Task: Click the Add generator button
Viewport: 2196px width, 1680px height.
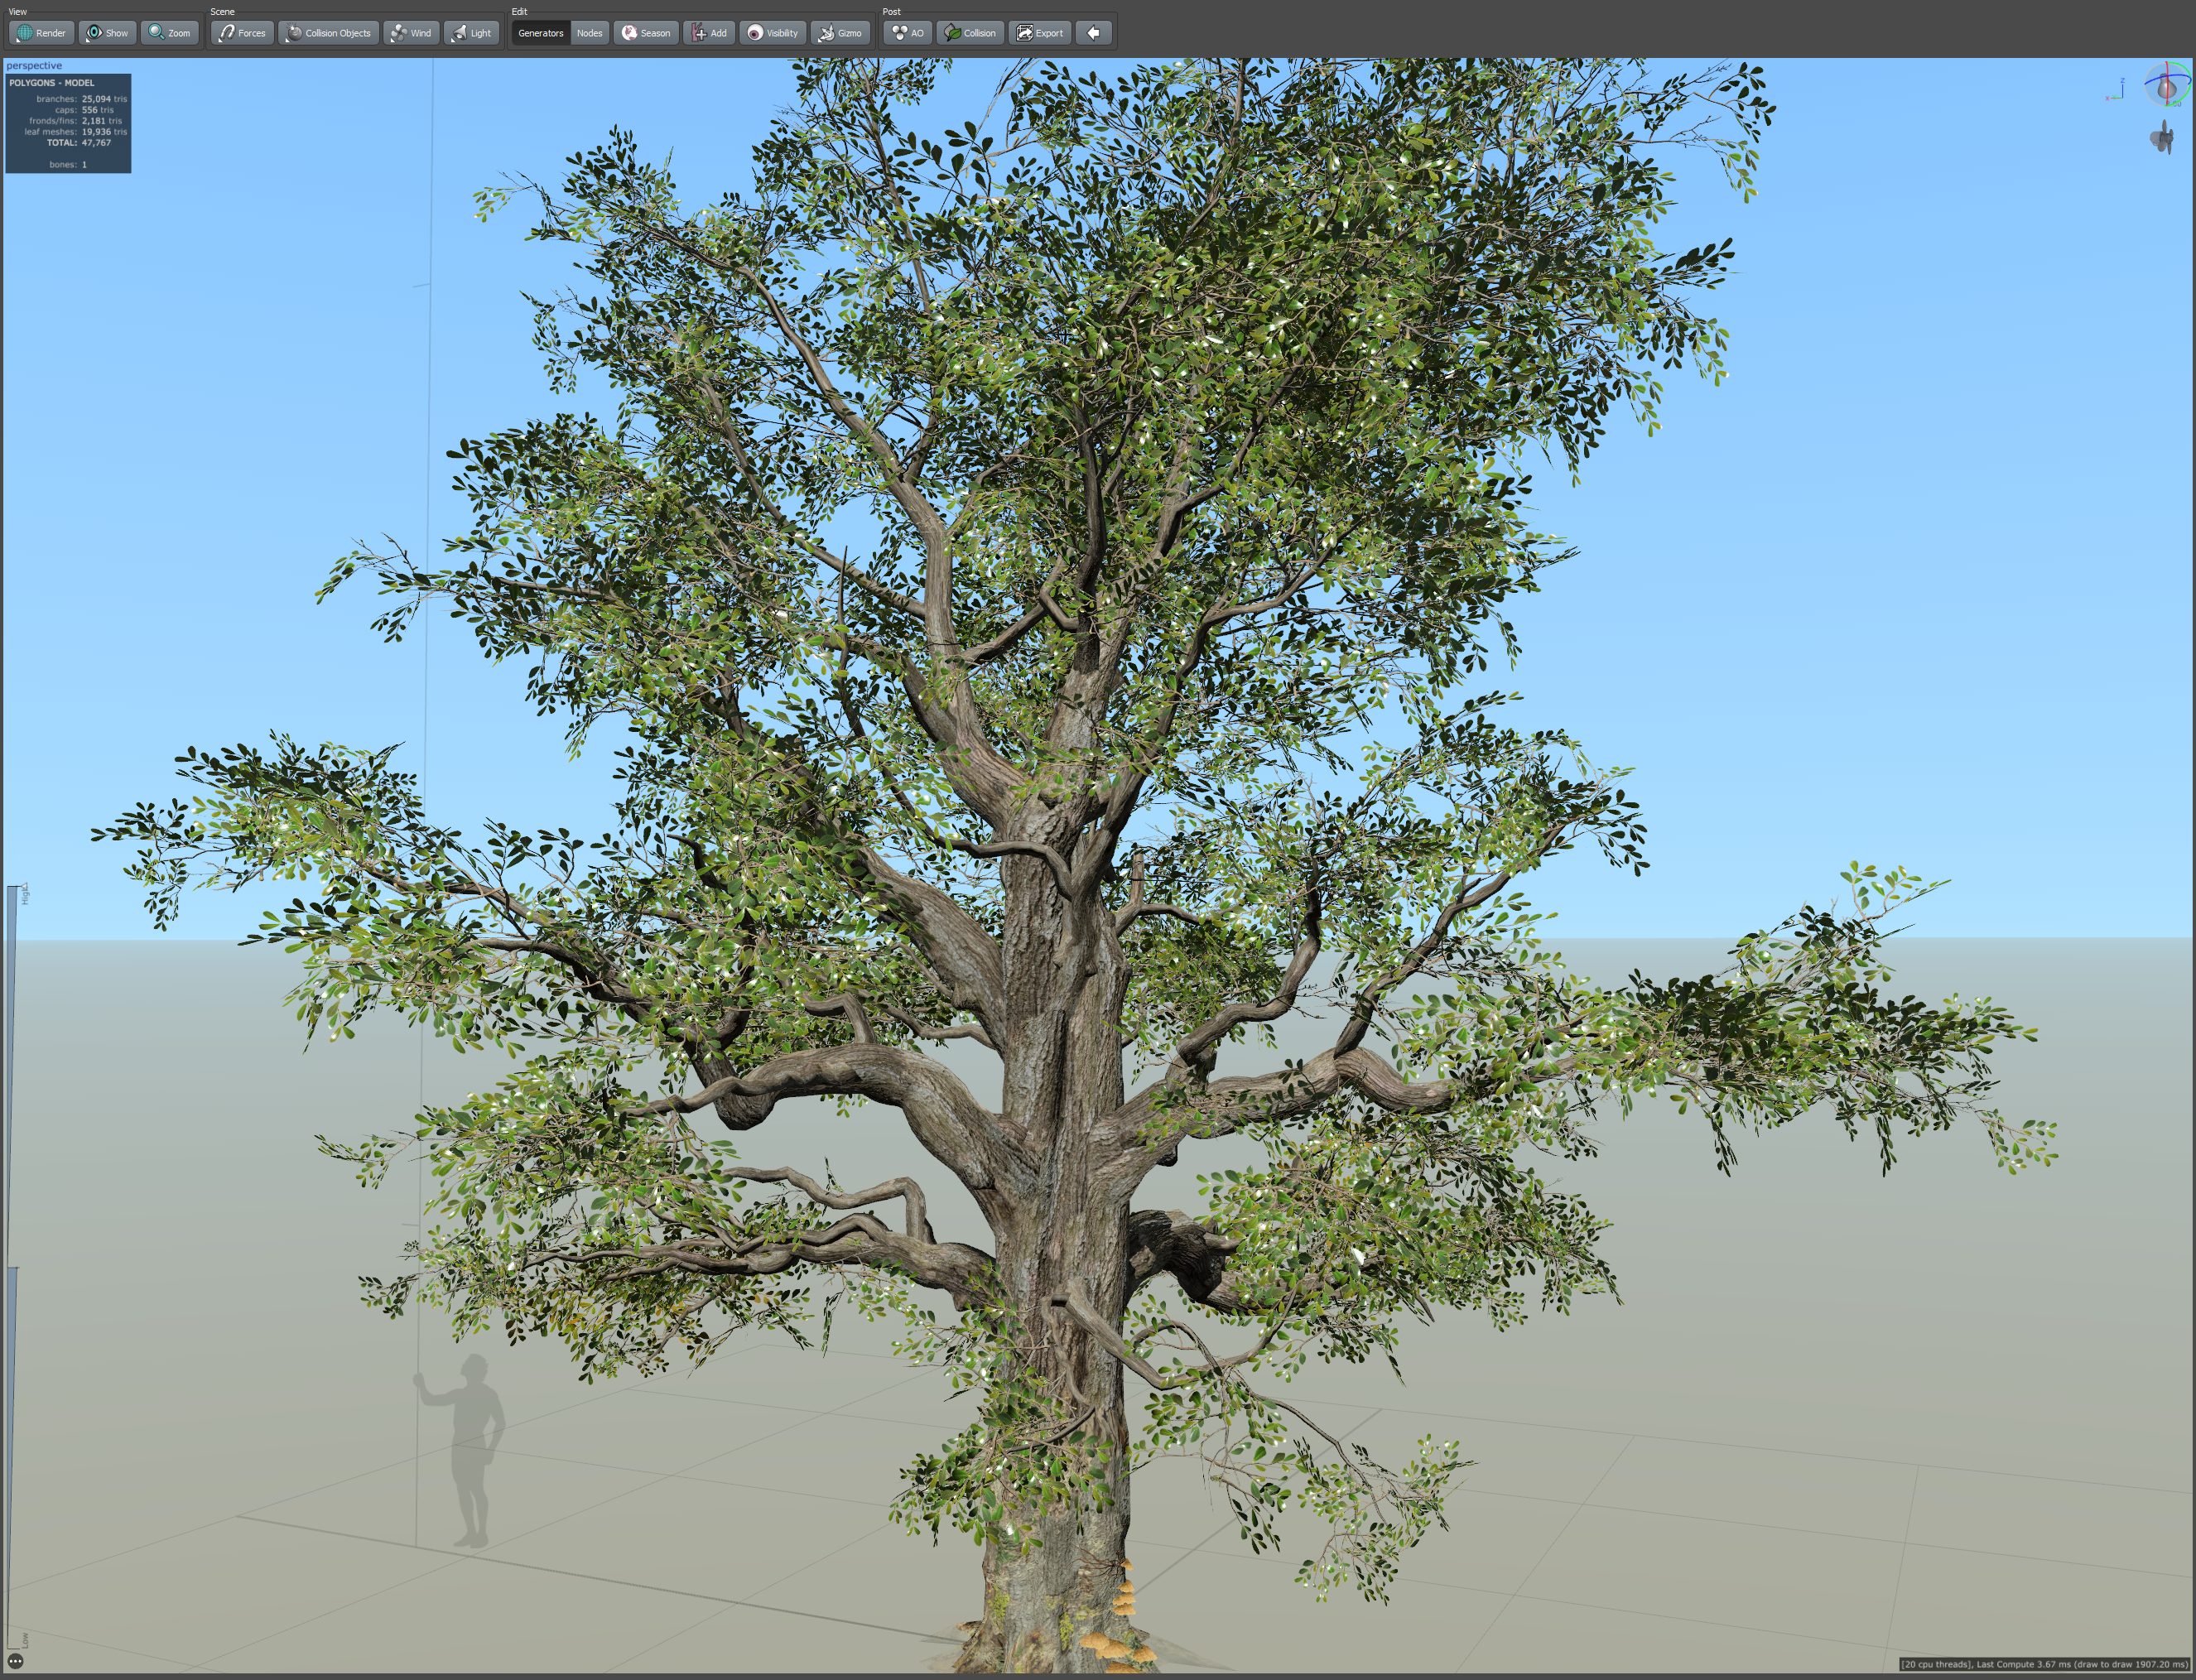Action: tap(709, 33)
